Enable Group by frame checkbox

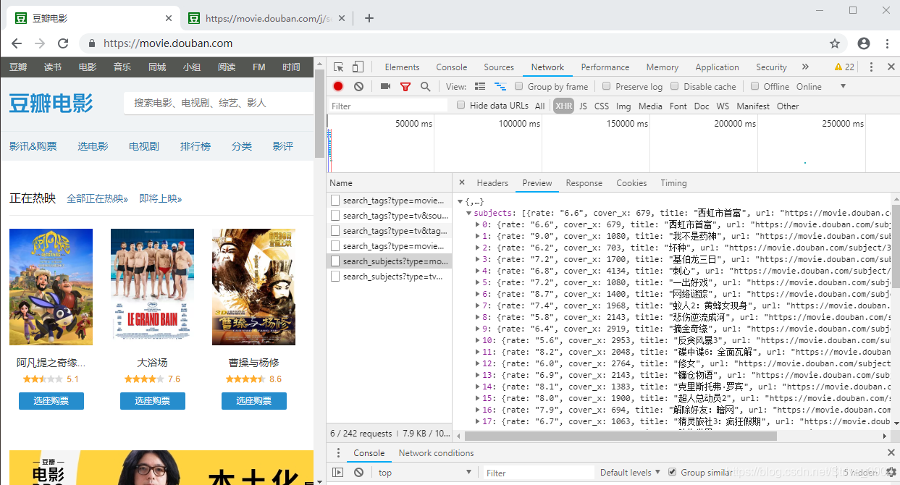point(518,86)
